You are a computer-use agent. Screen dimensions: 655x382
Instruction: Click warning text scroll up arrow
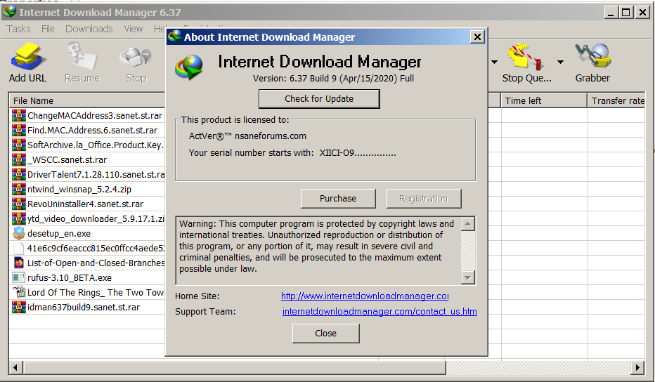tap(468, 224)
